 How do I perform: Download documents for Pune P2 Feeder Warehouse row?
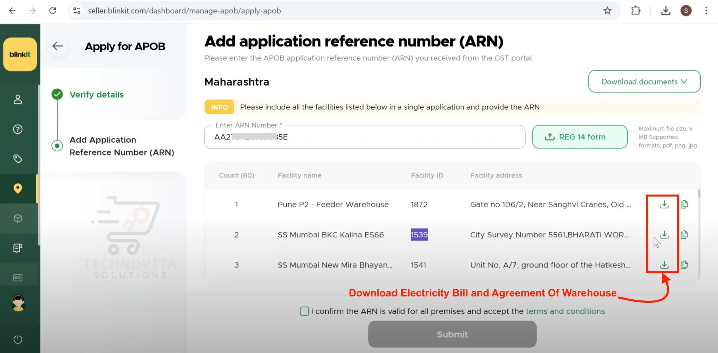coord(664,204)
